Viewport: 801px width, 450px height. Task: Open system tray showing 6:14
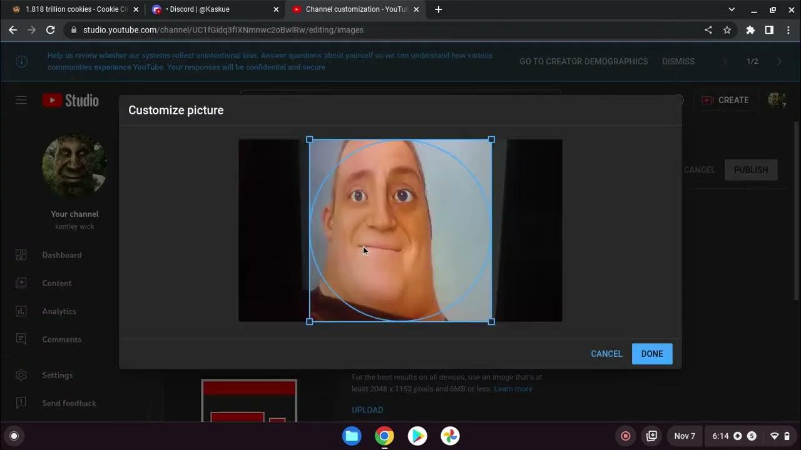pyautogui.click(x=750, y=436)
